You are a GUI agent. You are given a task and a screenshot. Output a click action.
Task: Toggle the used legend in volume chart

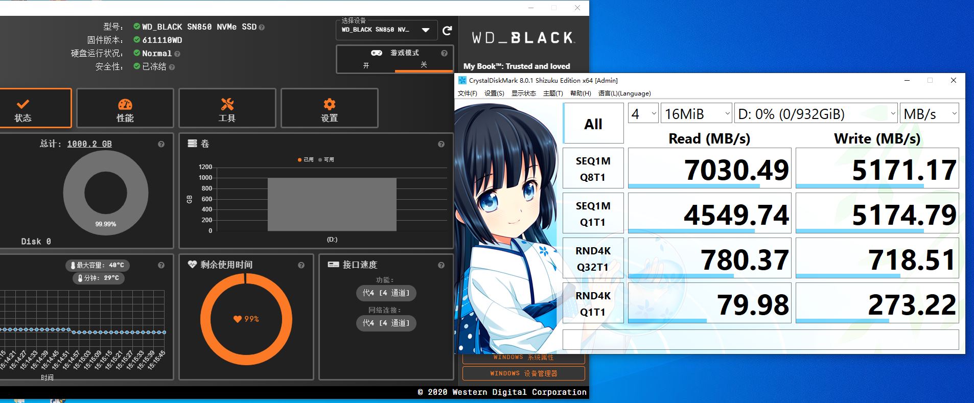pyautogui.click(x=306, y=159)
